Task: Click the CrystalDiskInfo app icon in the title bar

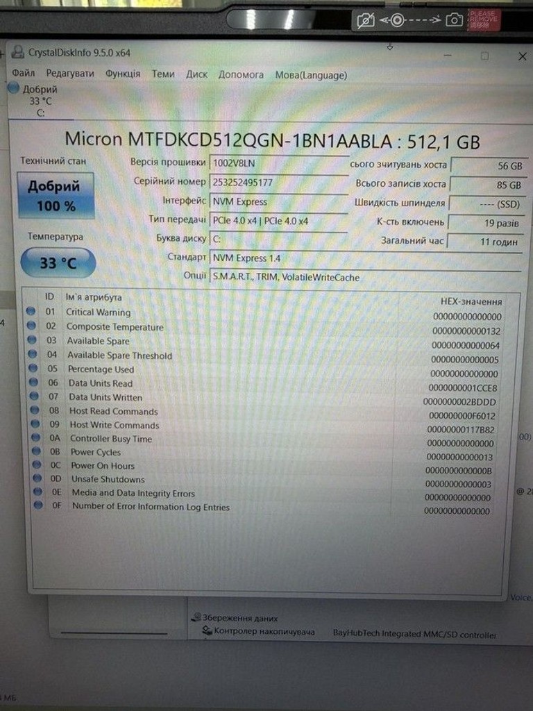Action: [17, 52]
